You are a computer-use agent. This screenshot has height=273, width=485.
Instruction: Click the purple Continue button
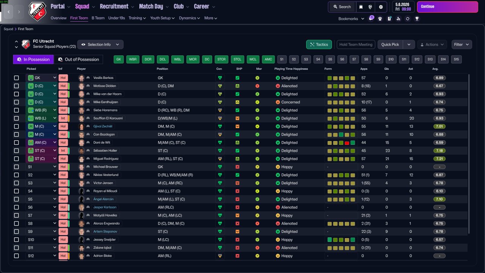point(447,7)
